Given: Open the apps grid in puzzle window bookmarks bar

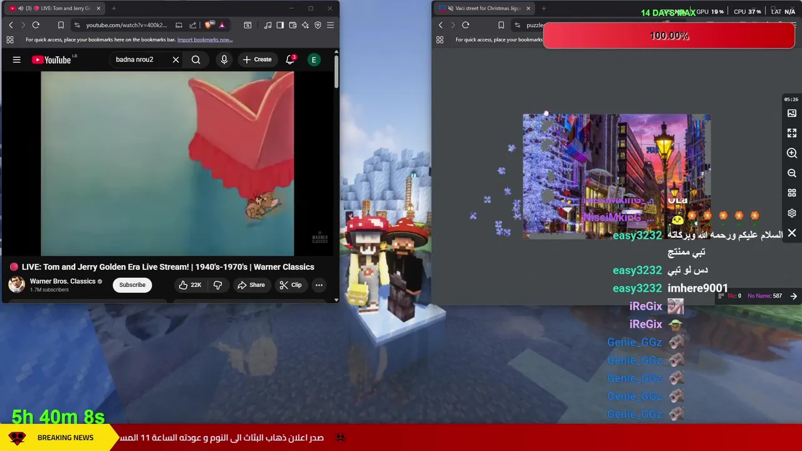Looking at the screenshot, I should 440,39.
